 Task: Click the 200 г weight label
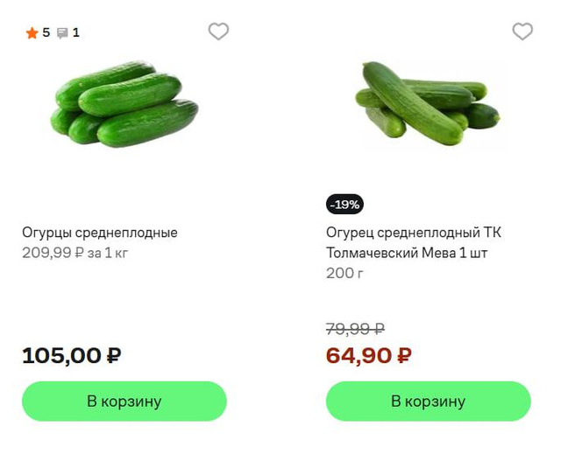[x=344, y=273]
